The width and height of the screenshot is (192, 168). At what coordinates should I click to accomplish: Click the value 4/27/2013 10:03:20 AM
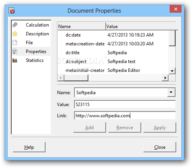click(130, 44)
